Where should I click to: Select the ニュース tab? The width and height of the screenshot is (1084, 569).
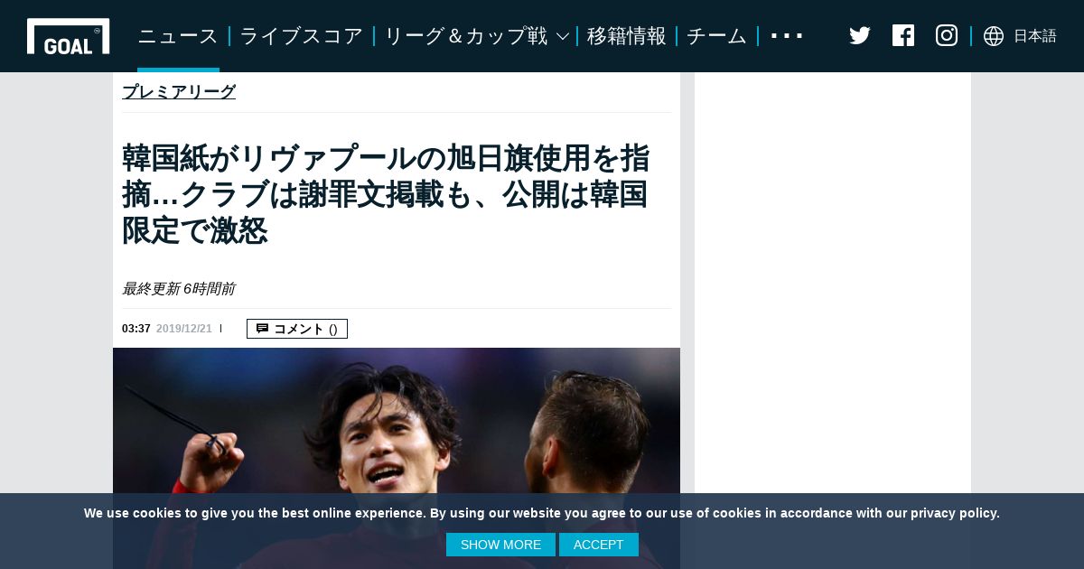178,36
